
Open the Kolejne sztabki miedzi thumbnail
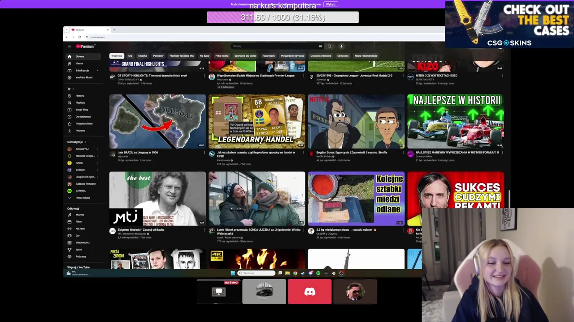click(356, 199)
